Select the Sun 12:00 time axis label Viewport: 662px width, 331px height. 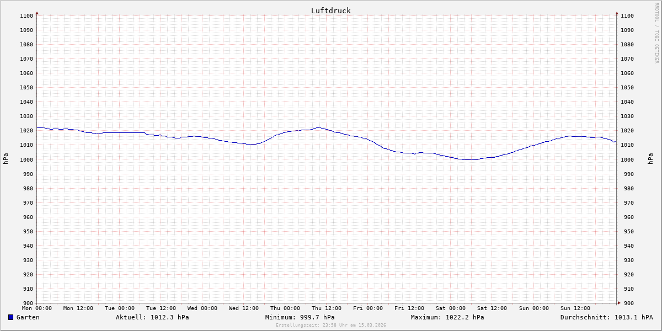[x=575, y=308]
